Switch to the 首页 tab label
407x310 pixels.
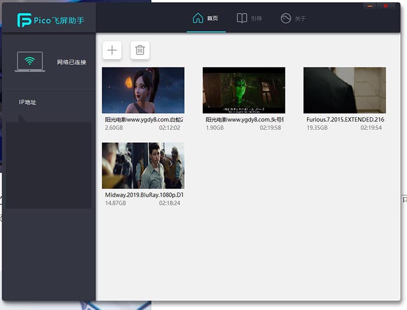pos(213,19)
